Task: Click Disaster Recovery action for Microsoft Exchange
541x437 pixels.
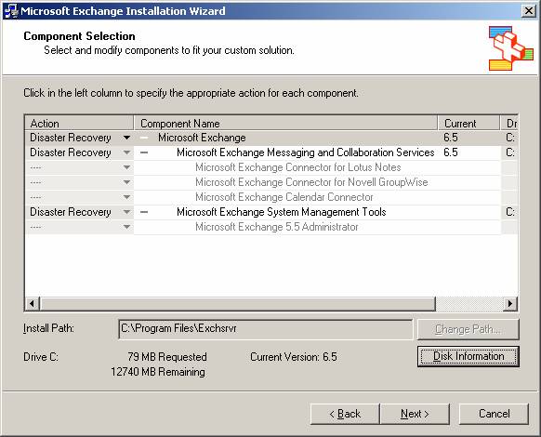Action: point(71,138)
